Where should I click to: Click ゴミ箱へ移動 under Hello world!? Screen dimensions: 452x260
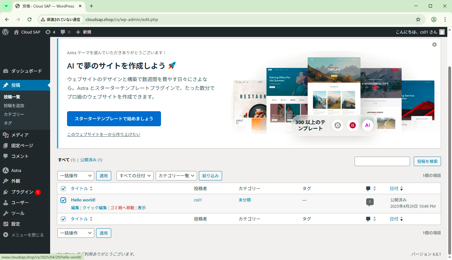[x=122, y=208]
